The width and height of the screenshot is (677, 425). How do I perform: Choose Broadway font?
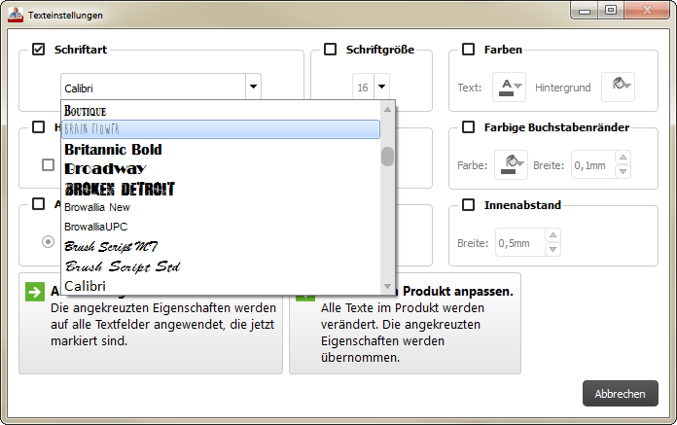(221, 168)
